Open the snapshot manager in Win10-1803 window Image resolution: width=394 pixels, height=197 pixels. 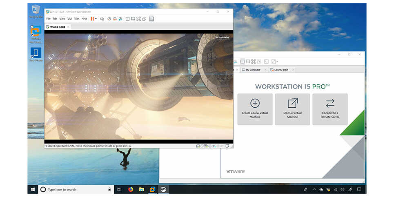click(x=120, y=19)
